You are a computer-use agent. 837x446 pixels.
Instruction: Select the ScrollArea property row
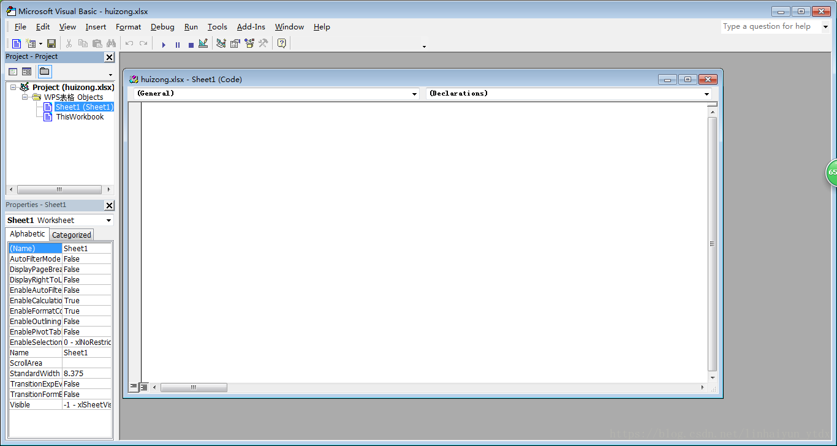coord(60,363)
